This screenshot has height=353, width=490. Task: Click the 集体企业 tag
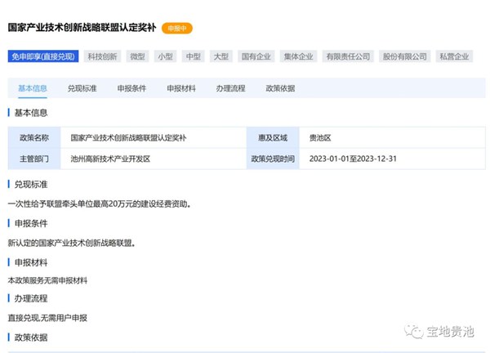coord(298,56)
